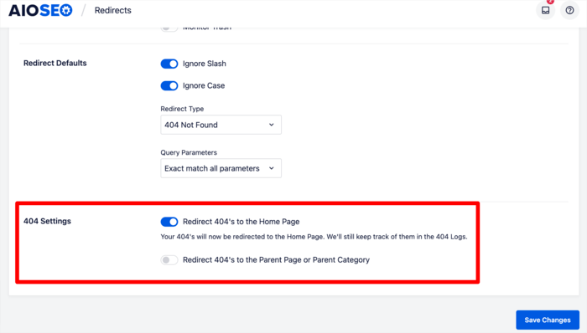Image resolution: width=587 pixels, height=333 pixels.
Task: Click the Save Changes button
Action: (548, 320)
